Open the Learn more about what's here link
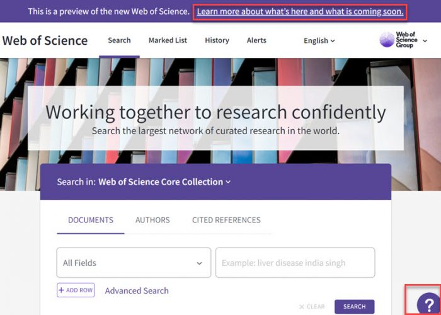The height and width of the screenshot is (315, 441). pyautogui.click(x=300, y=11)
